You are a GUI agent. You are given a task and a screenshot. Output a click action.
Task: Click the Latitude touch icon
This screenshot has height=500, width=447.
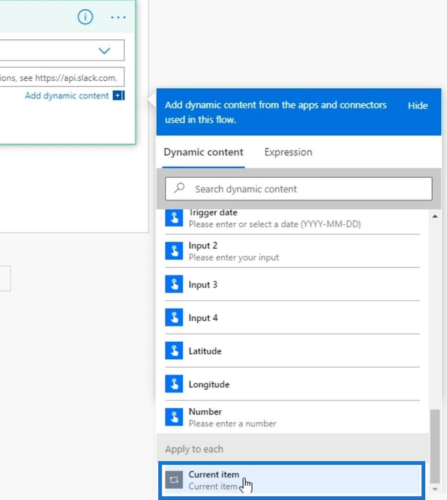click(x=174, y=350)
